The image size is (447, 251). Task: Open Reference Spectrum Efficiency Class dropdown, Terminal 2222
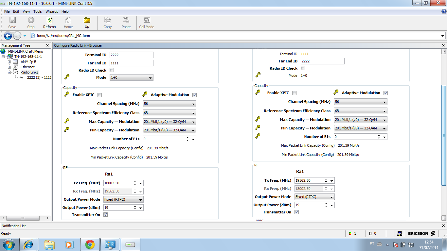170,113
